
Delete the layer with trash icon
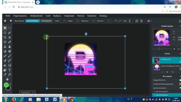tap(141, 21)
